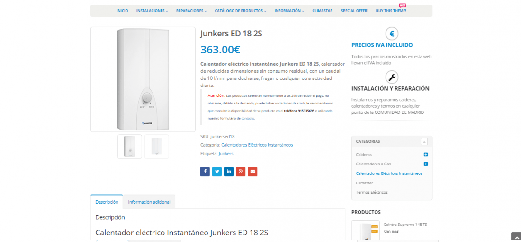Expand the Calderas category
The image size is (521, 242).
[x=426, y=155]
